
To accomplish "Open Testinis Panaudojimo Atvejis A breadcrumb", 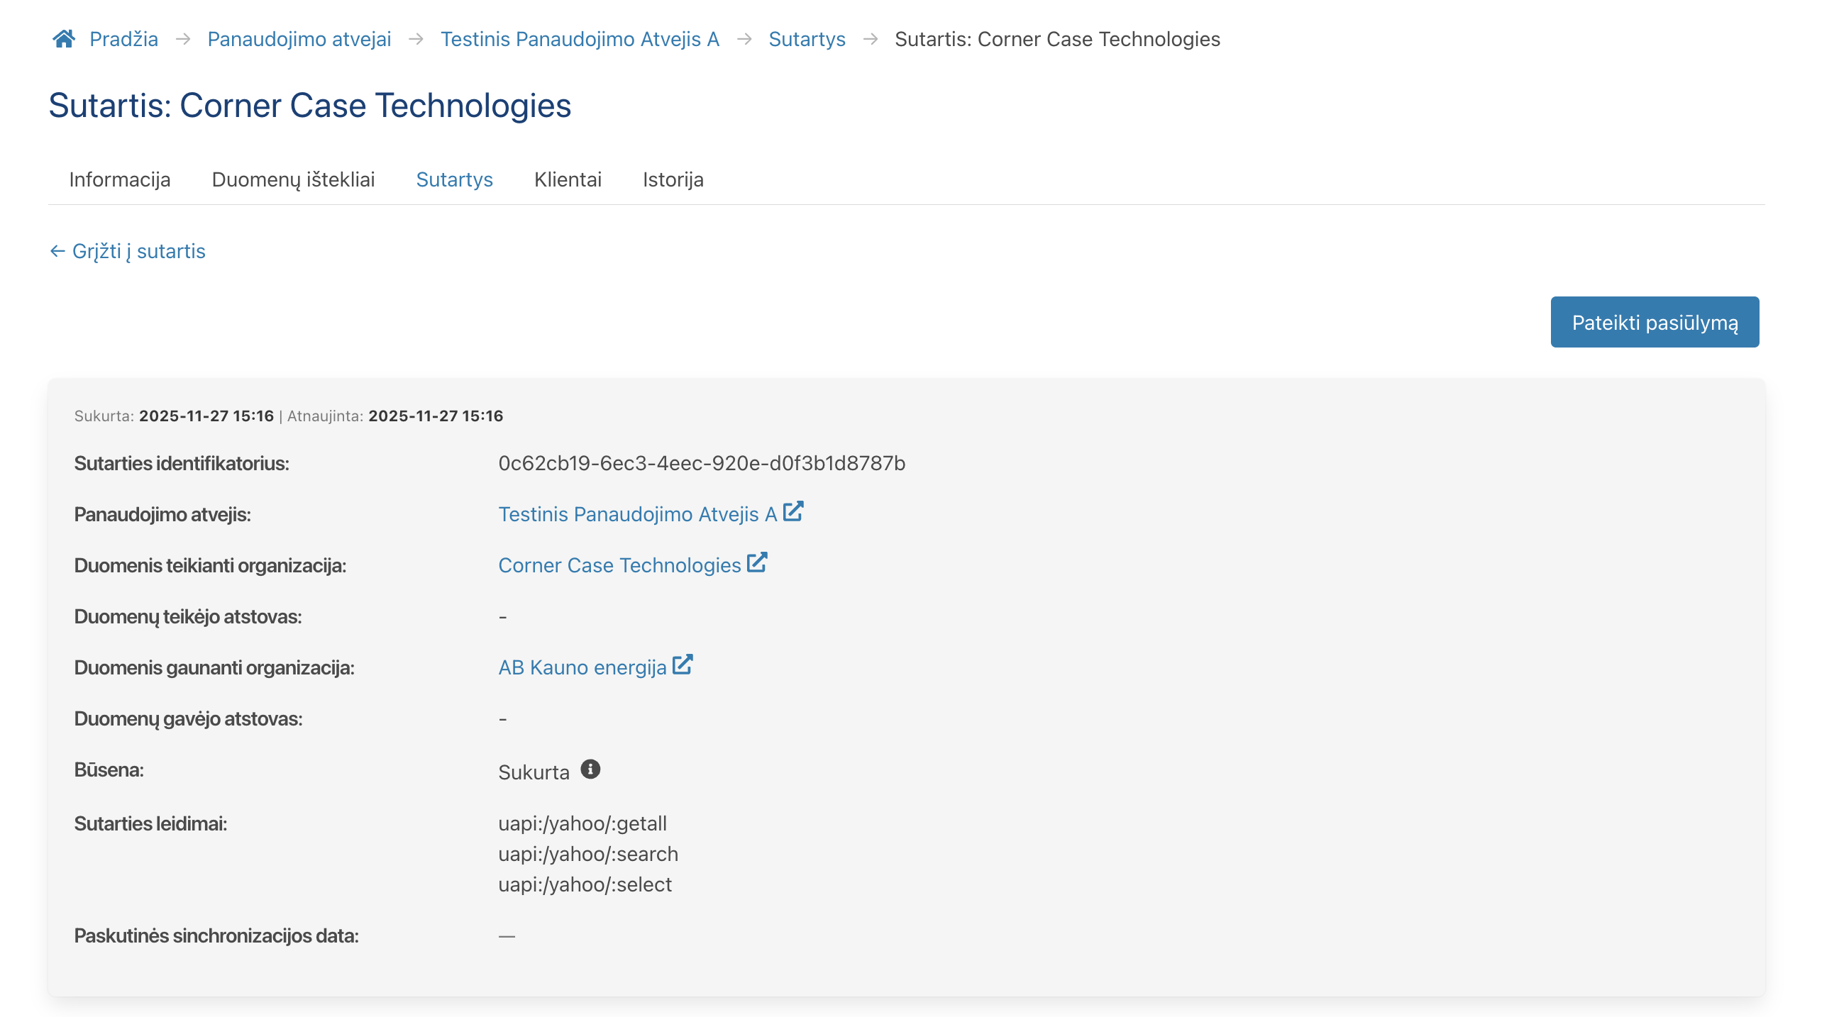I will tap(580, 39).
